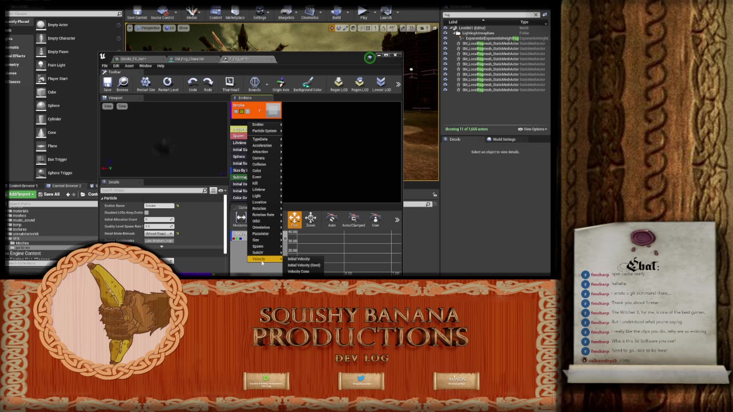Open Source Control in main toolbar
This screenshot has width=733, height=412.
pos(162,13)
